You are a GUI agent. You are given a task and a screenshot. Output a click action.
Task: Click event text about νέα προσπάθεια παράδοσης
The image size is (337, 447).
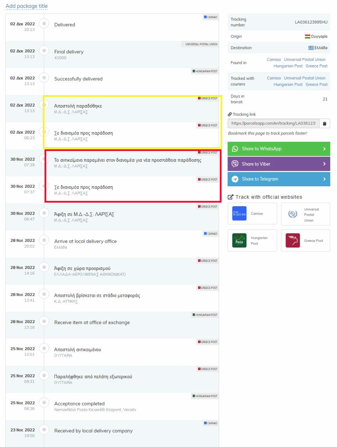pyautogui.click(x=128, y=160)
